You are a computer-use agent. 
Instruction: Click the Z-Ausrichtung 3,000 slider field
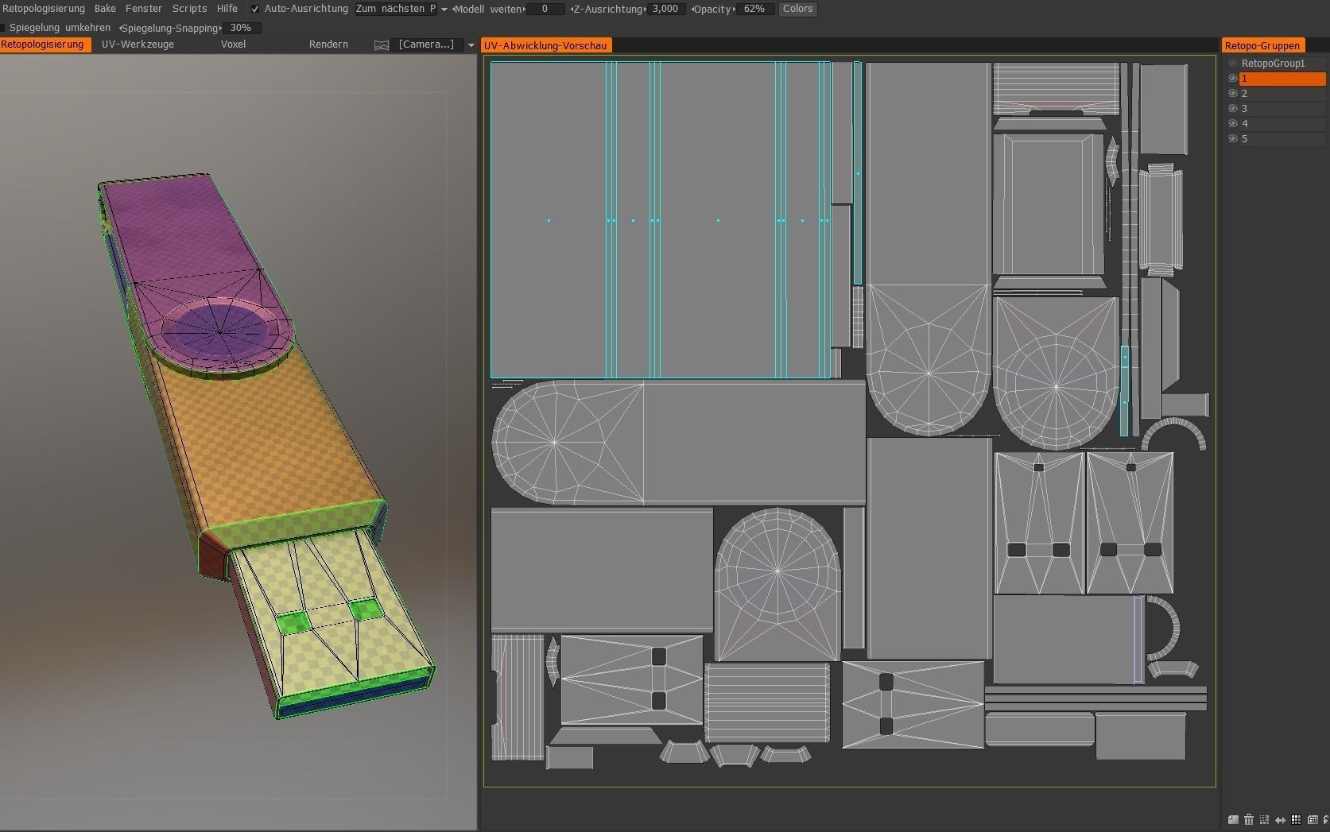(665, 9)
